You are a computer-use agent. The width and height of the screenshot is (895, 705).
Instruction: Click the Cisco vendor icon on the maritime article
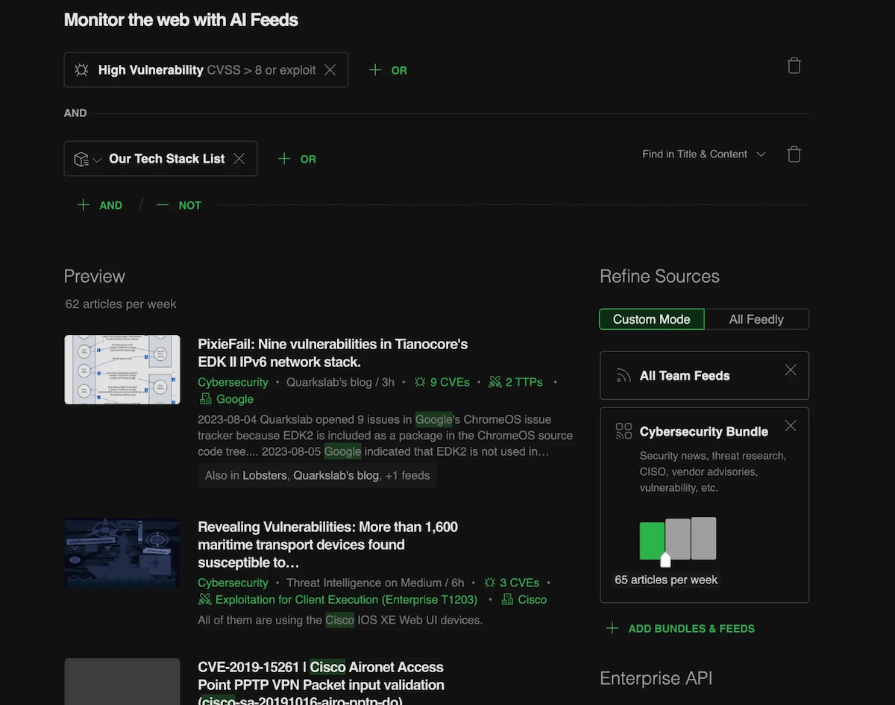(509, 599)
